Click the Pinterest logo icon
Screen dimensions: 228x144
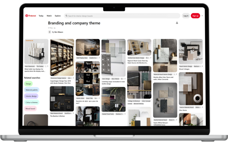click(27, 16)
